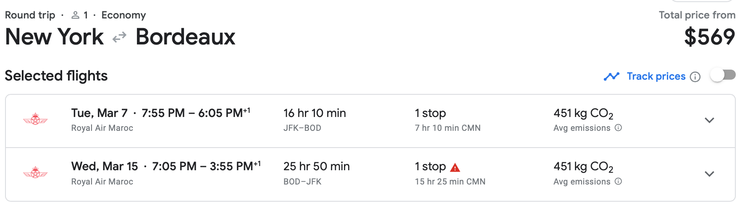Click the $569 total price
The height and width of the screenshot is (213, 745).
coord(710,37)
